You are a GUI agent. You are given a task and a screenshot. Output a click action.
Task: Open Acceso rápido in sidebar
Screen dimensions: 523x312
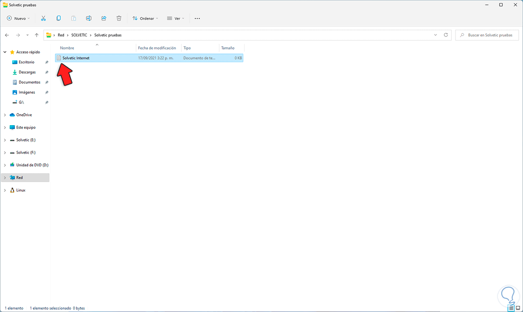click(28, 52)
